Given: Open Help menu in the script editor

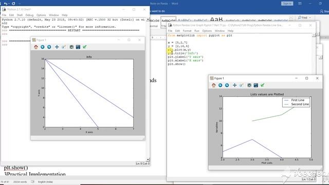Looking at the screenshot, I should point(231,31).
